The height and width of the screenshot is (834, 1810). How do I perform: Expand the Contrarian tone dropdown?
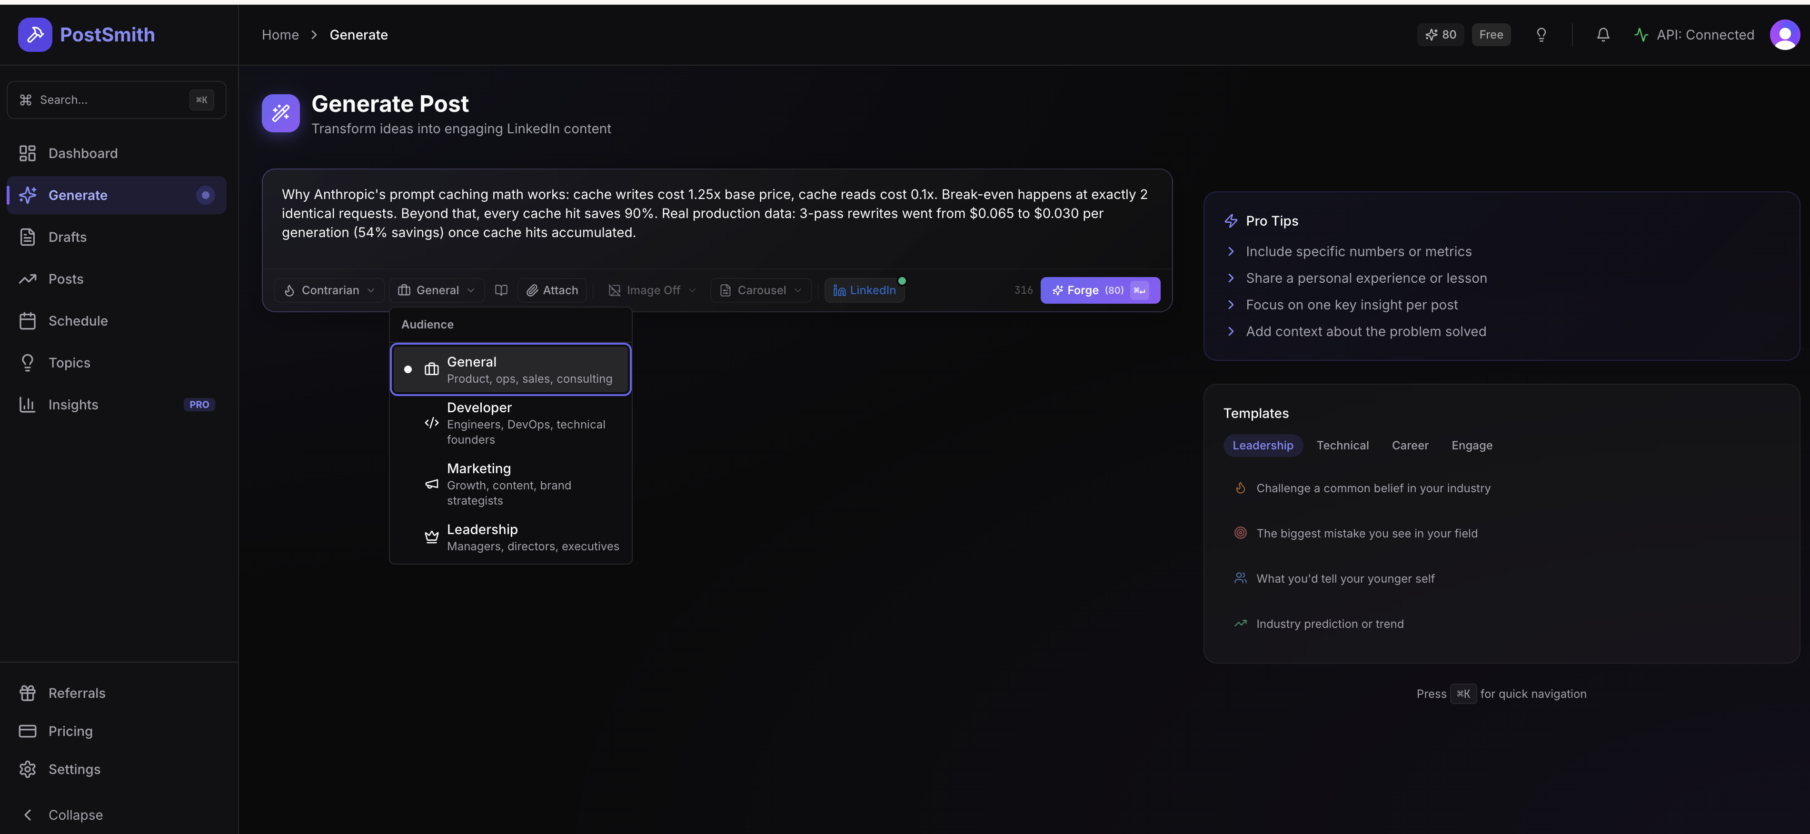(329, 290)
